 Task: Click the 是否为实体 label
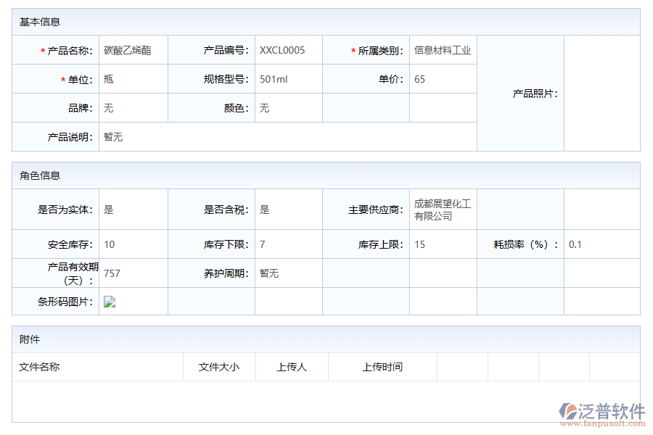click(x=65, y=210)
